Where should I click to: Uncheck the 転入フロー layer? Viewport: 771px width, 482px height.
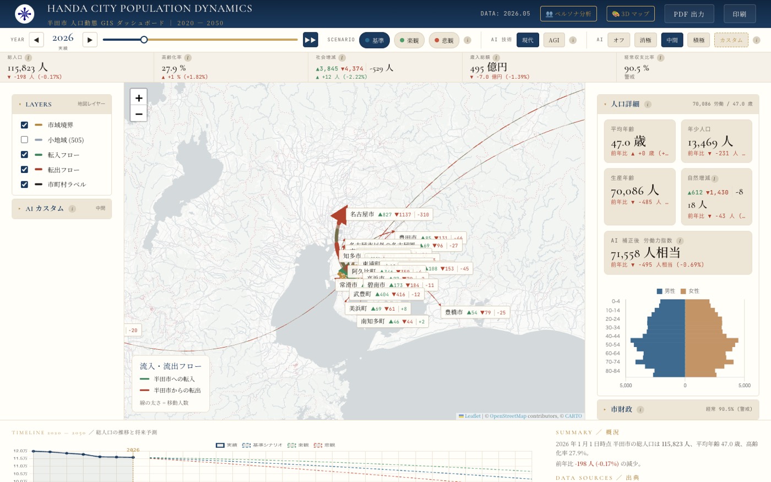tap(24, 155)
